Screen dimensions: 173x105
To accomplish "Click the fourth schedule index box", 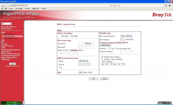I will (78, 53).
